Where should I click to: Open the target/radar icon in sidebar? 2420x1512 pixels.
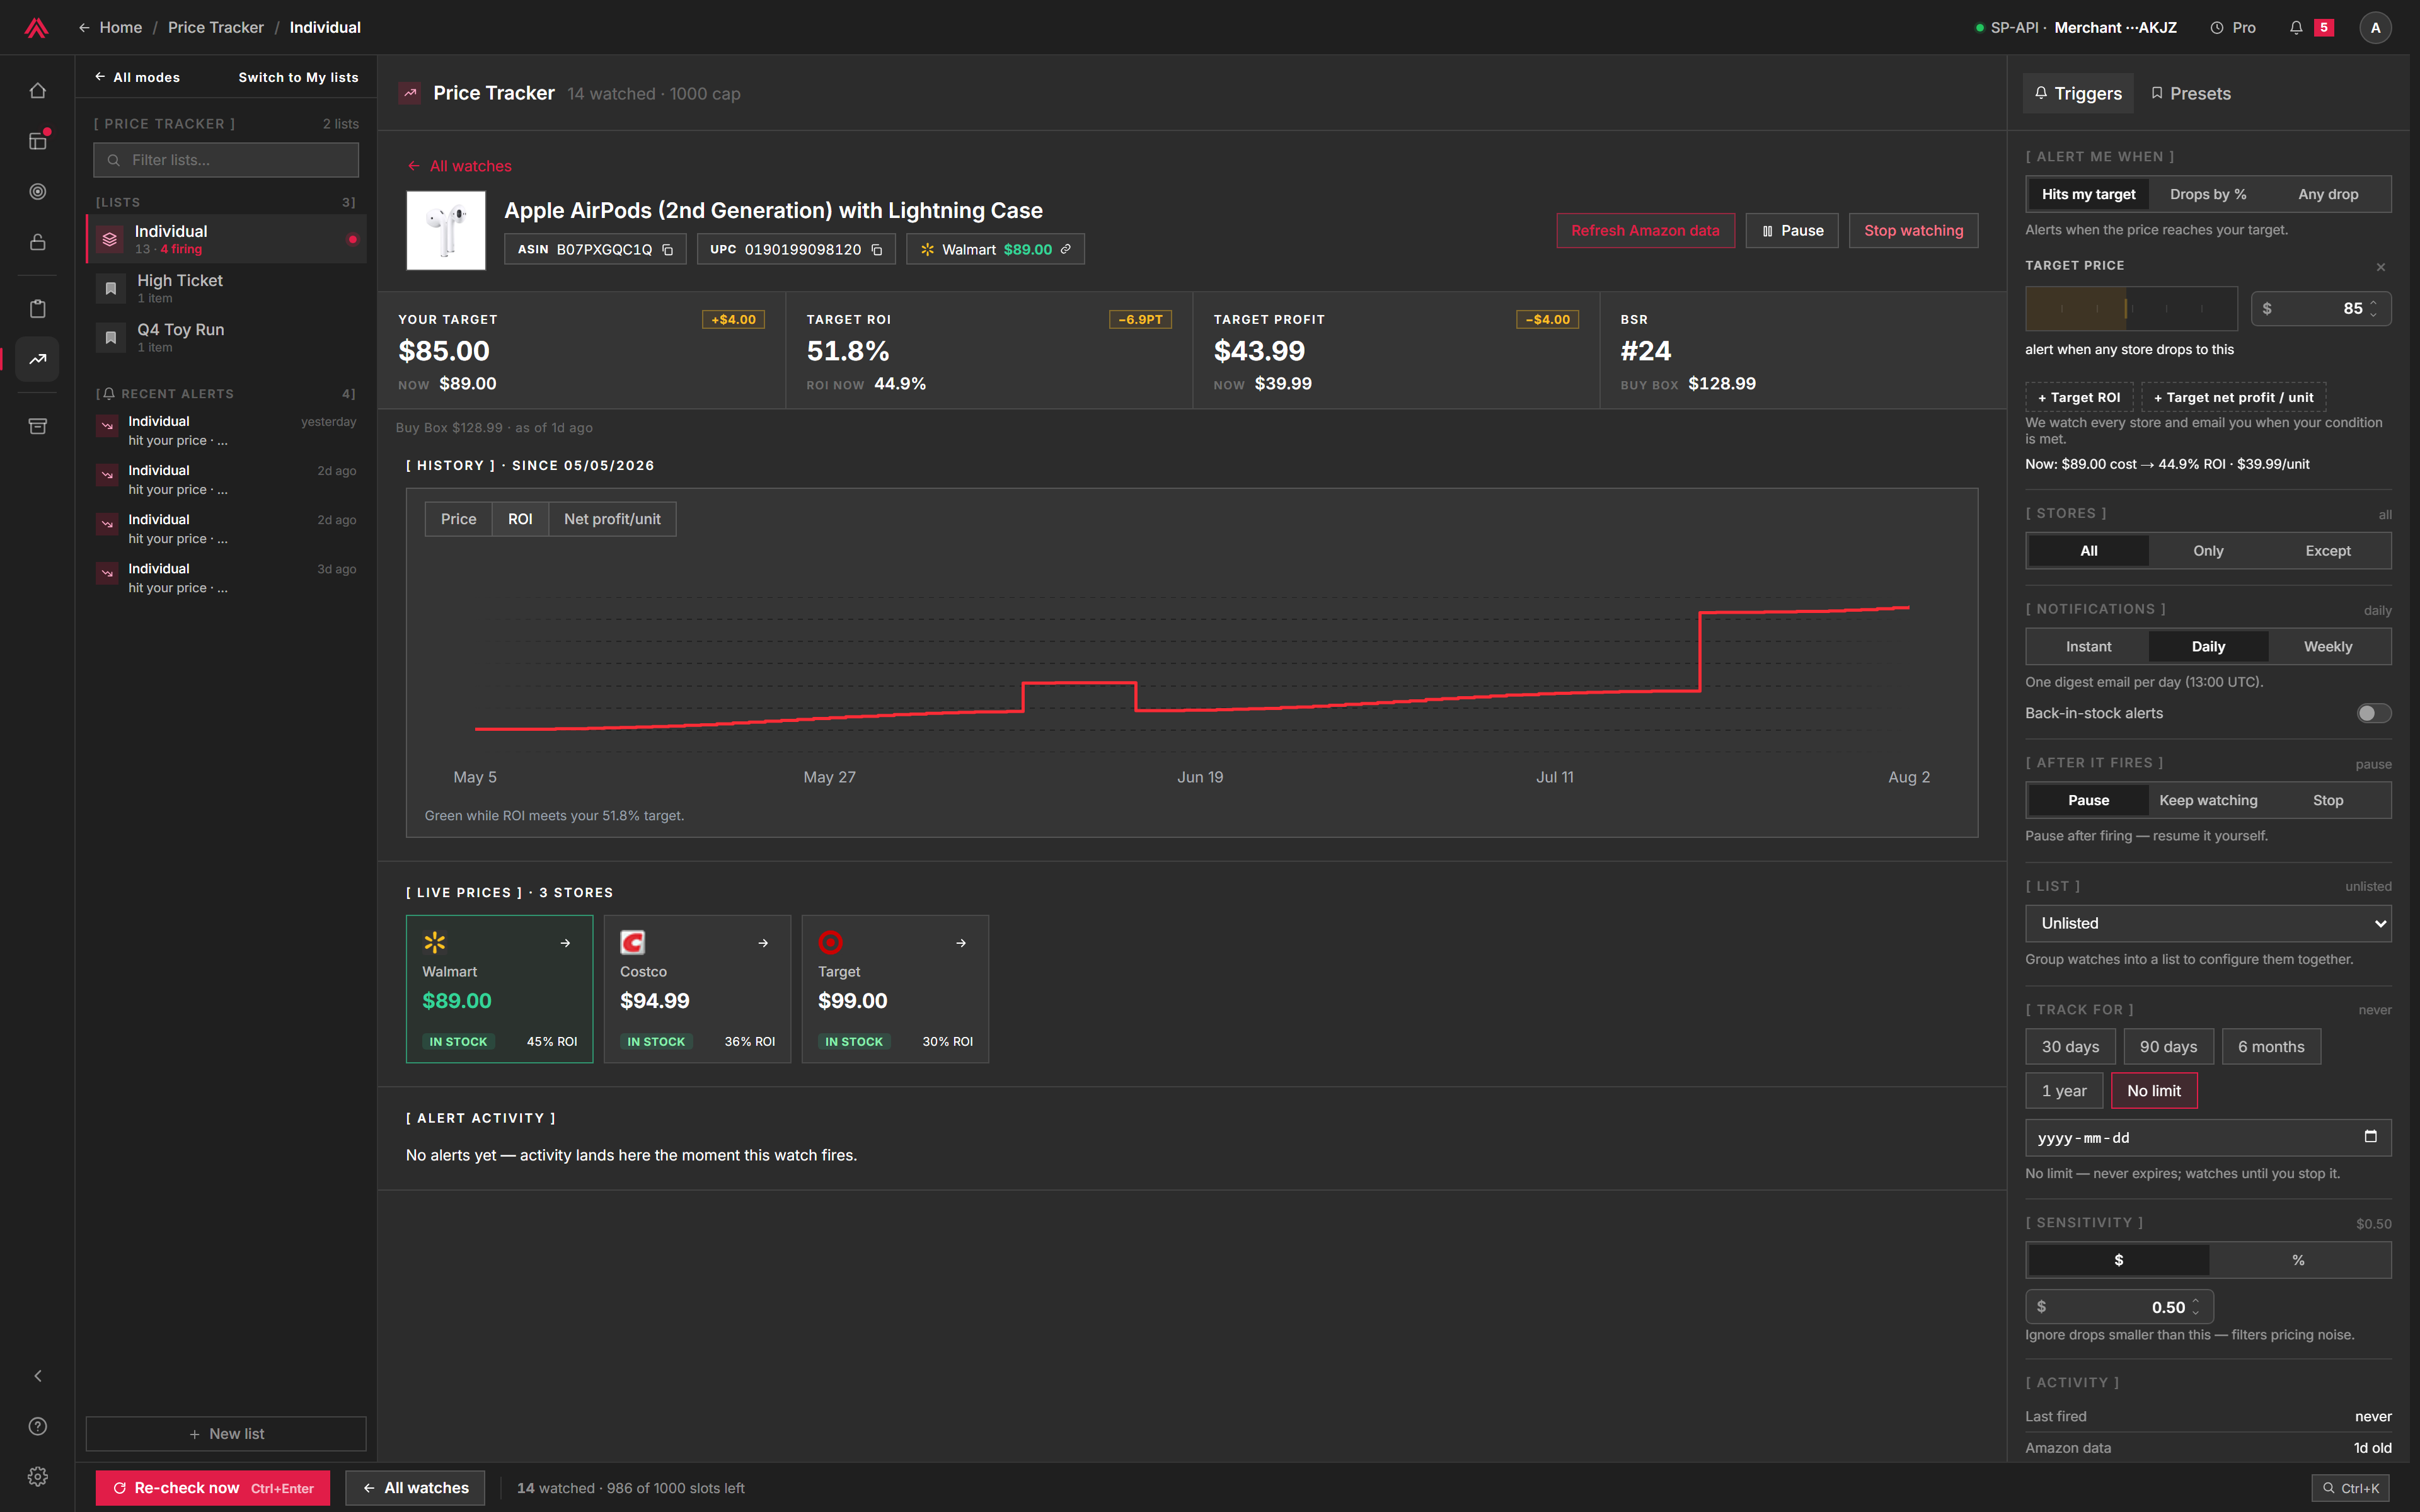[37, 191]
